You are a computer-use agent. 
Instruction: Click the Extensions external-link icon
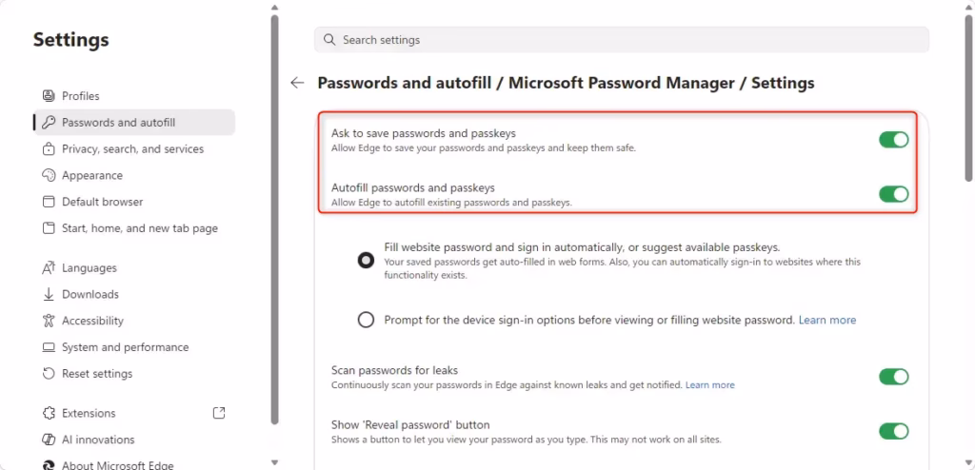219,413
